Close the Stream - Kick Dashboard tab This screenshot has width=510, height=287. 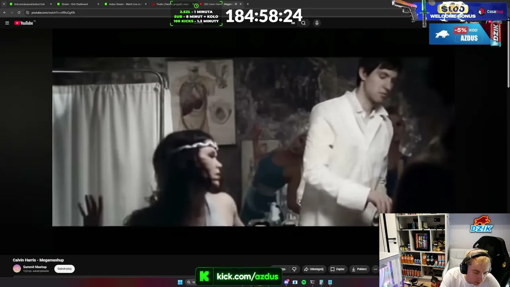[x=98, y=4]
